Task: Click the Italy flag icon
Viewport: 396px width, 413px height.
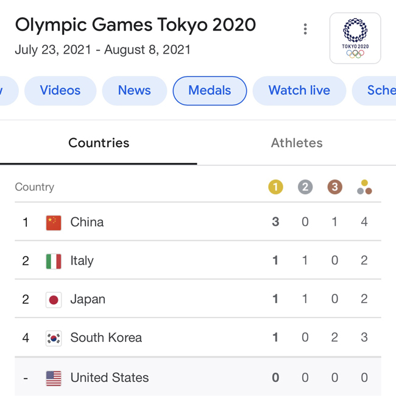Action: [54, 262]
